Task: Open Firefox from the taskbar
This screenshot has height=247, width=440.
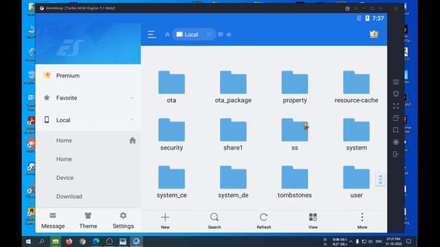Action: [x=69, y=241]
